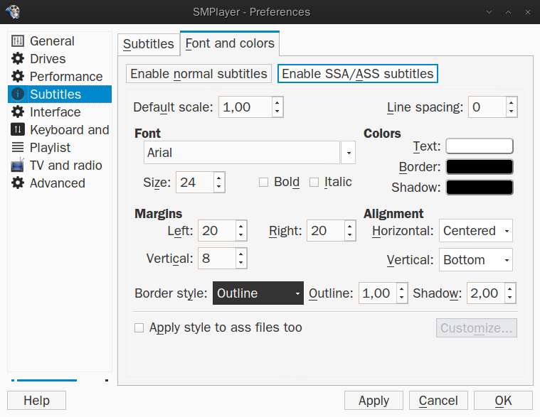This screenshot has height=417, width=540.
Task: Open the Border style Outline dropdown
Action: [258, 293]
